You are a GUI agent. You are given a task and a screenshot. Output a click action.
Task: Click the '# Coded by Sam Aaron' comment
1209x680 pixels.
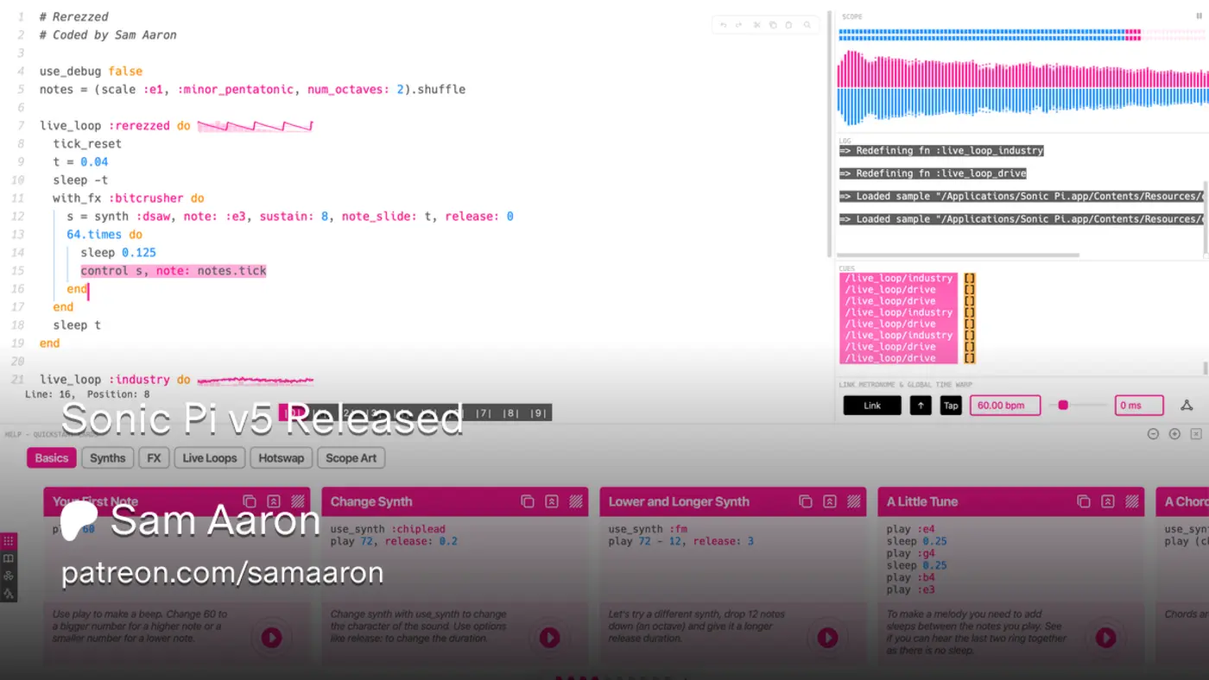(108, 35)
